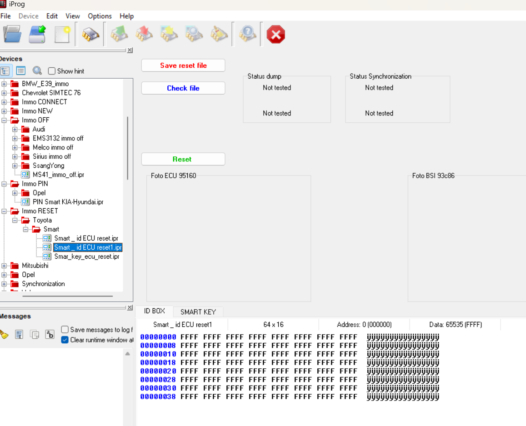Click the open file folder toolbar icon
Viewport: 526px width, 426px height.
coord(12,35)
